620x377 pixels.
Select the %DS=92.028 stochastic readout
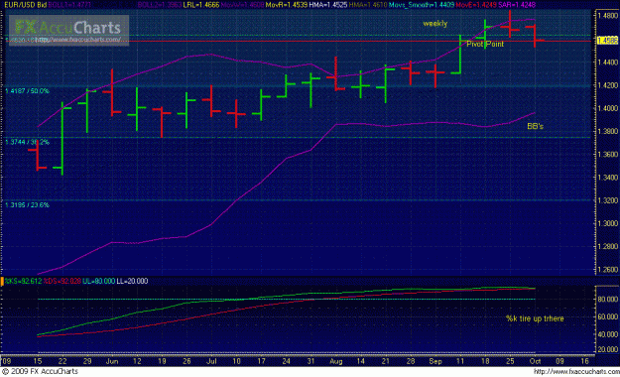(62, 282)
